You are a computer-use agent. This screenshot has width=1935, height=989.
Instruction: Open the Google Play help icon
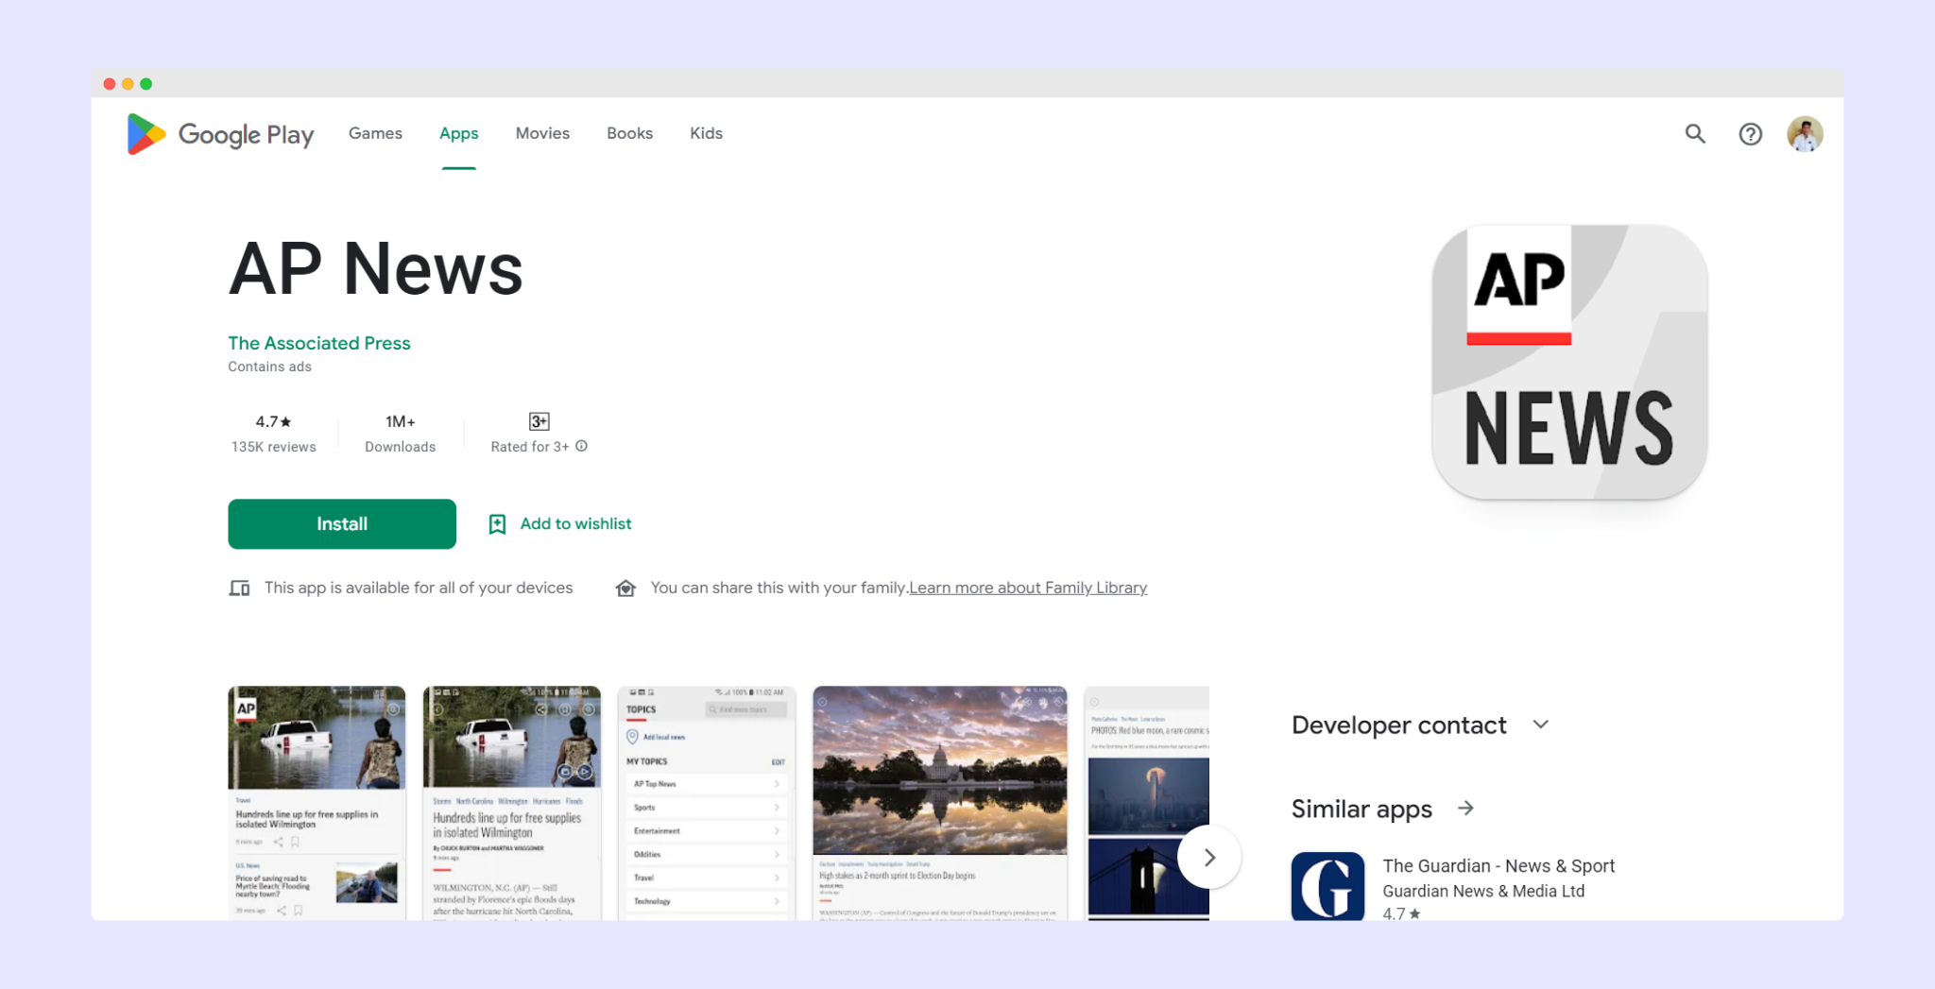click(1750, 134)
